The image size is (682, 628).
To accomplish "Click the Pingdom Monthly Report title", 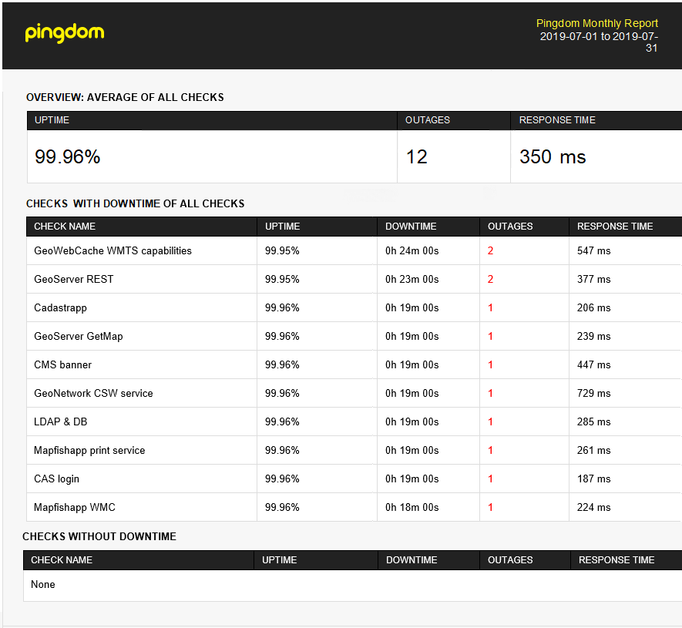I will tap(596, 23).
